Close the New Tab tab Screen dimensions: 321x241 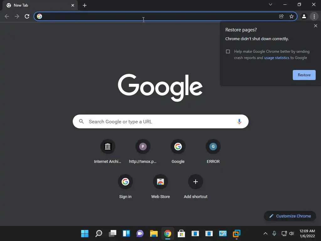[x=73, y=5]
